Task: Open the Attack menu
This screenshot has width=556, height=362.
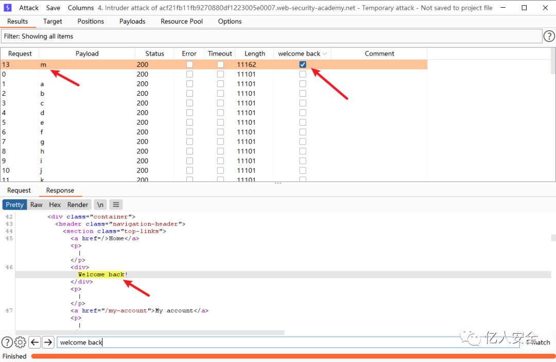Action: [x=29, y=8]
